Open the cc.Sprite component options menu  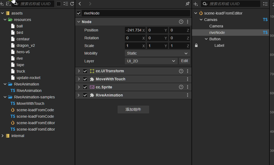click(x=188, y=87)
